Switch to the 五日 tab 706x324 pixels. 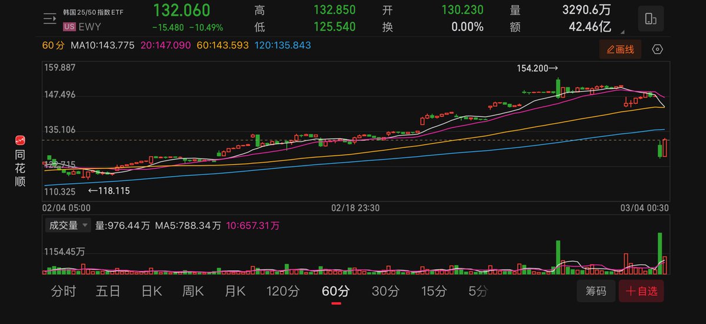click(x=108, y=291)
